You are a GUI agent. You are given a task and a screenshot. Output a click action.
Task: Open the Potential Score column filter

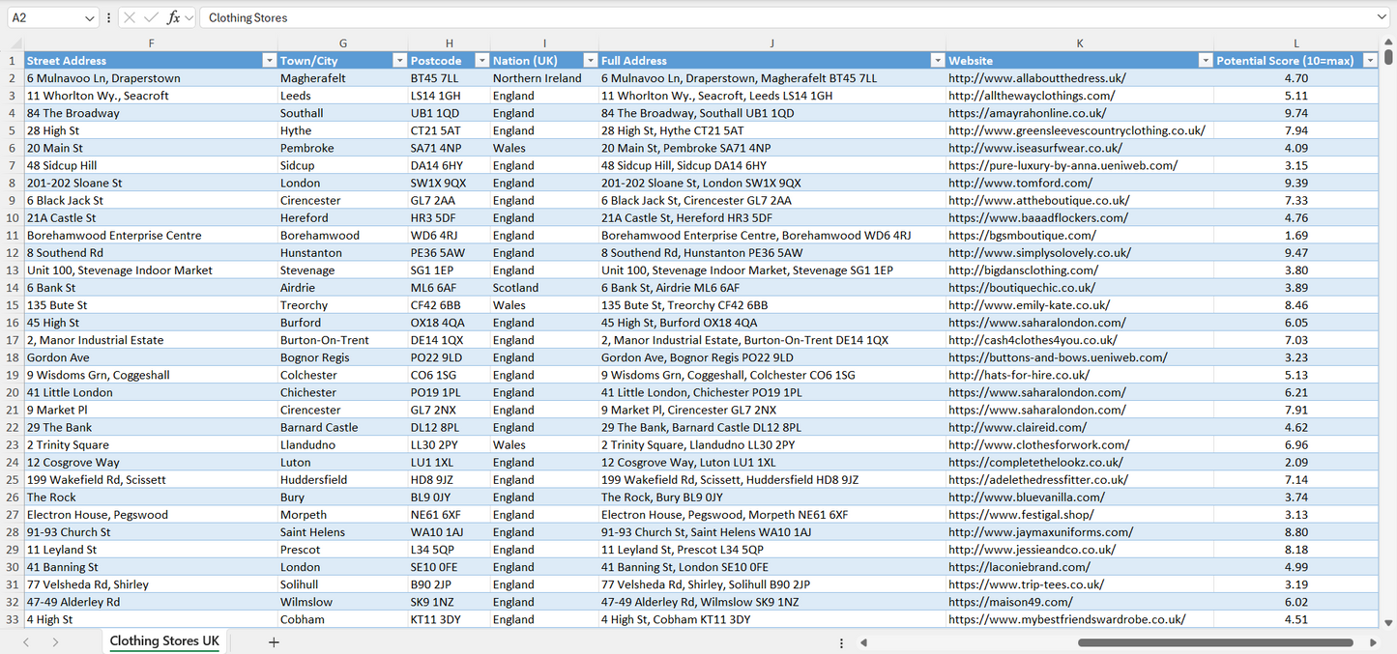click(x=1370, y=60)
